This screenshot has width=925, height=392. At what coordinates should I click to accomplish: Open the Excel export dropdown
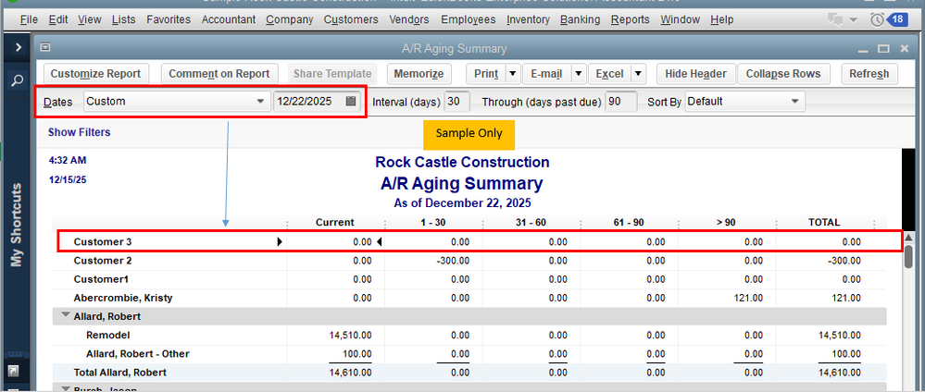638,74
